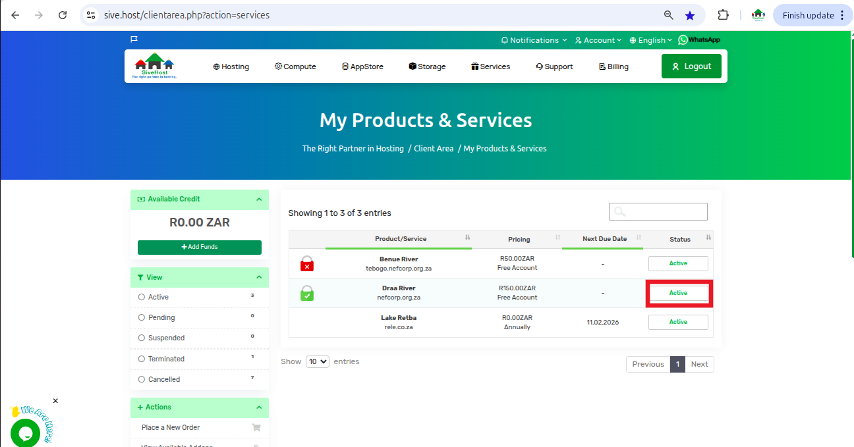
Task: Click the table search field
Action: coord(658,211)
